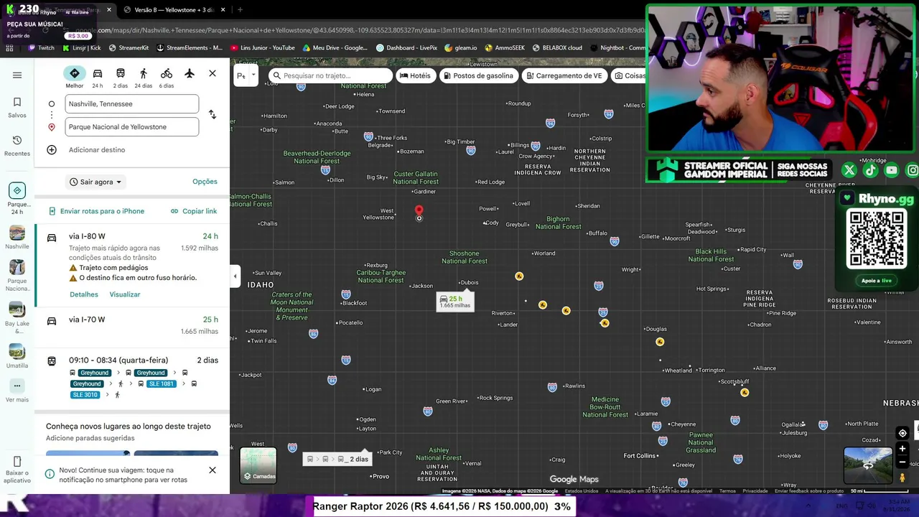
Task: Pick the walking mode showing 24 dias
Action: (144, 78)
